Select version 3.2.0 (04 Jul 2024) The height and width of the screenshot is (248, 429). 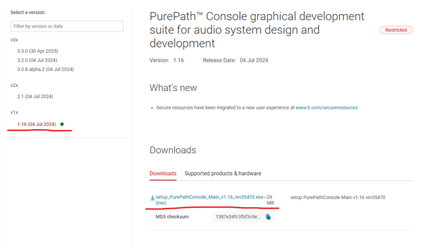38,60
